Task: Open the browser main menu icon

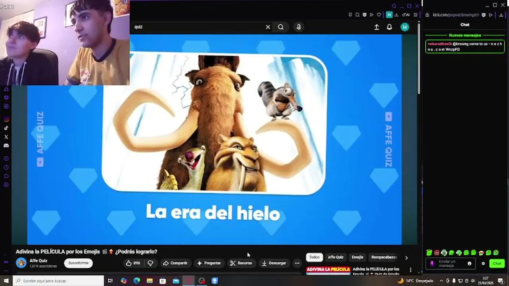Action: click(415, 15)
